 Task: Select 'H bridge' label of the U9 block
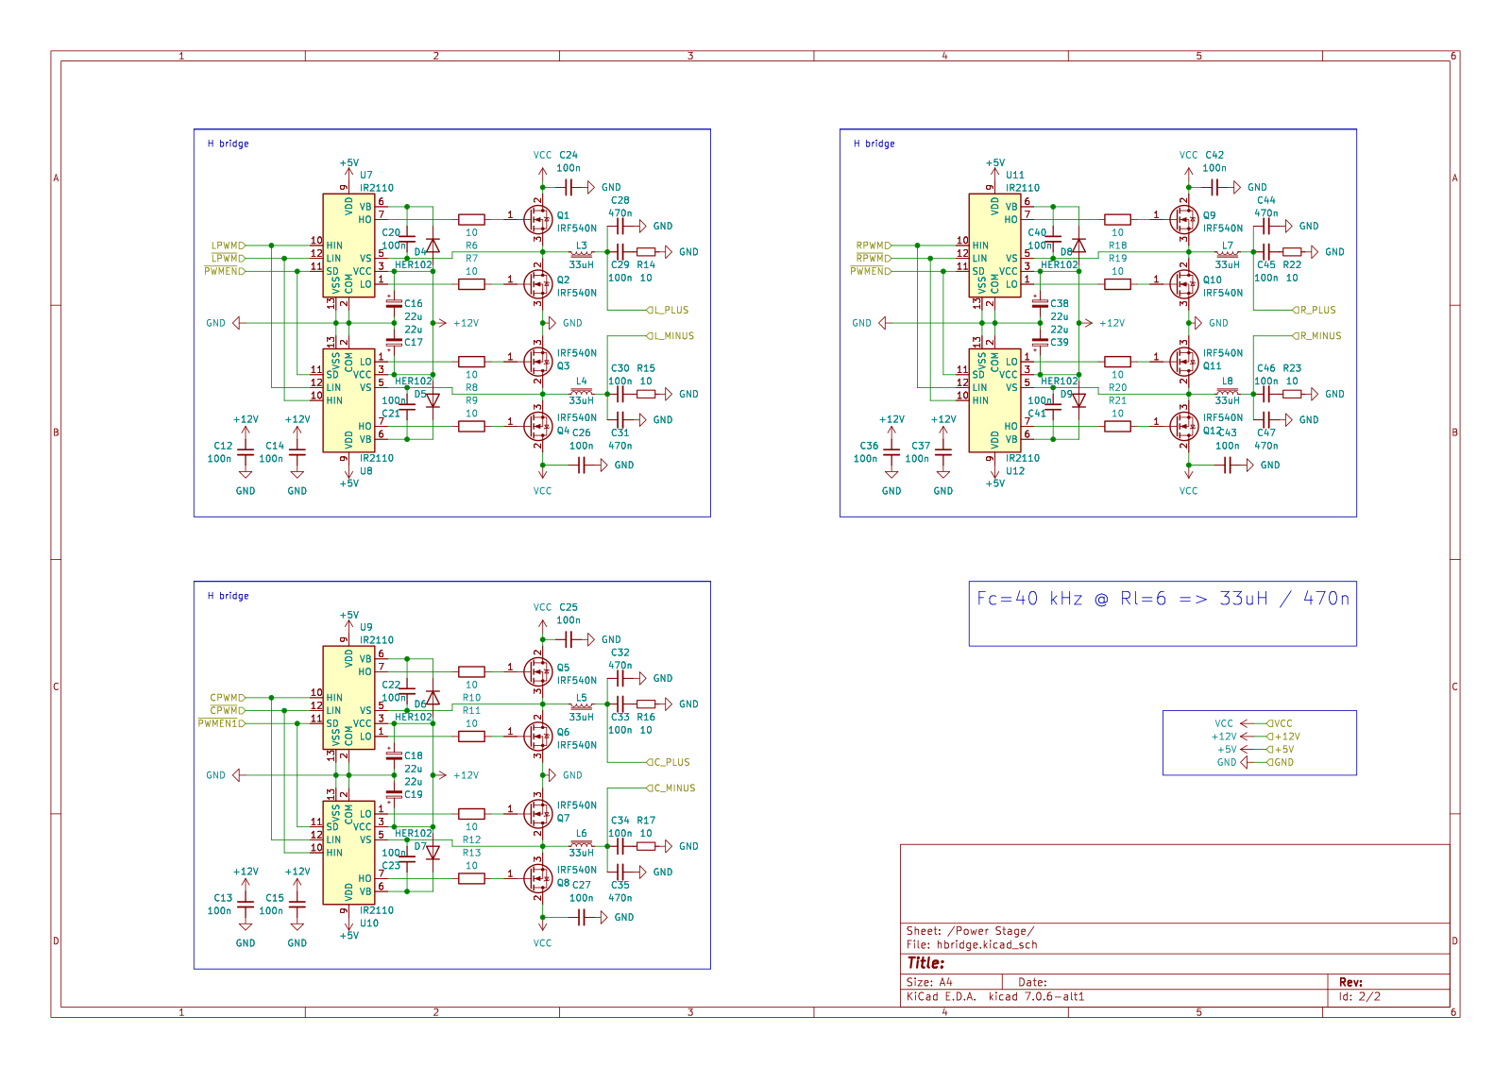(228, 596)
